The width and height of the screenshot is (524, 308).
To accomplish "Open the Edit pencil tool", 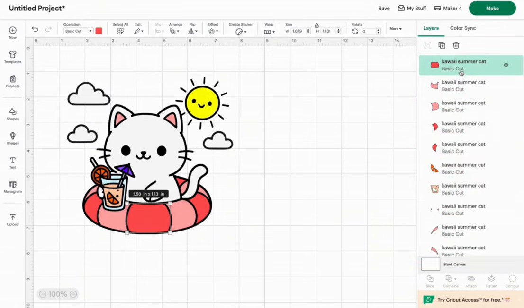I will point(138,31).
